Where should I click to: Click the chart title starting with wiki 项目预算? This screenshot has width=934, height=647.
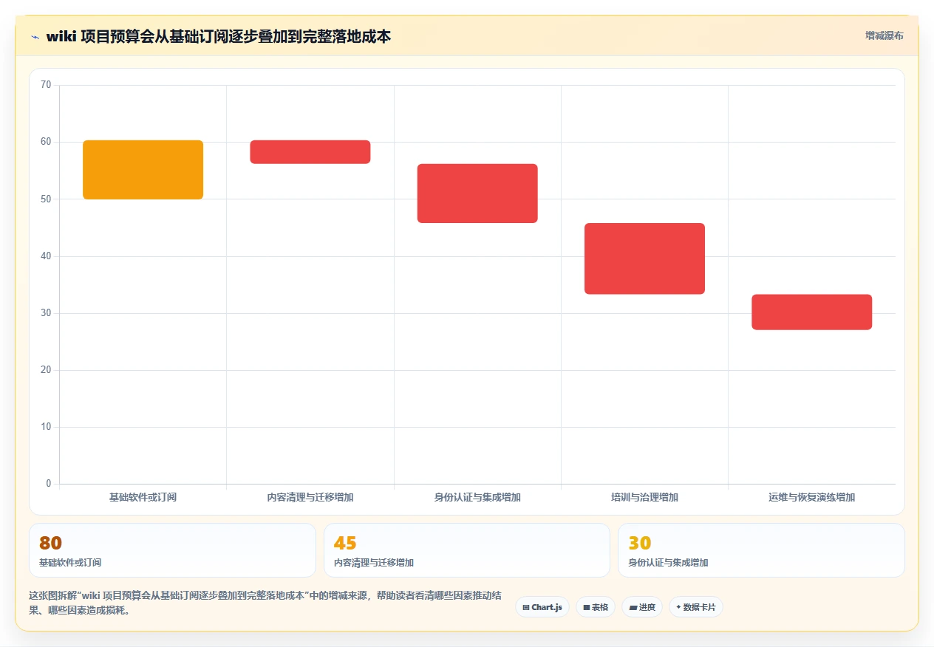219,36
